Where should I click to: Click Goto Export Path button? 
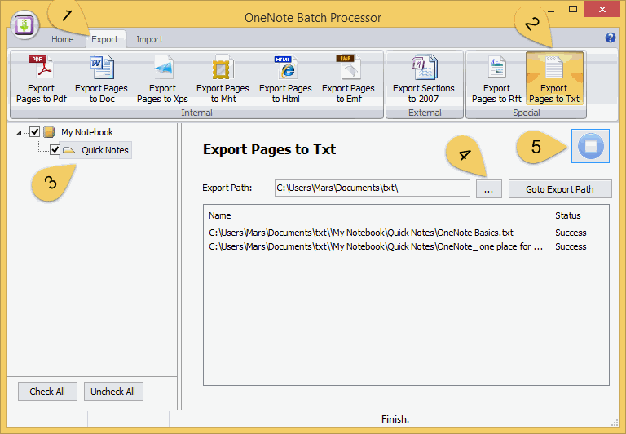[x=560, y=189]
